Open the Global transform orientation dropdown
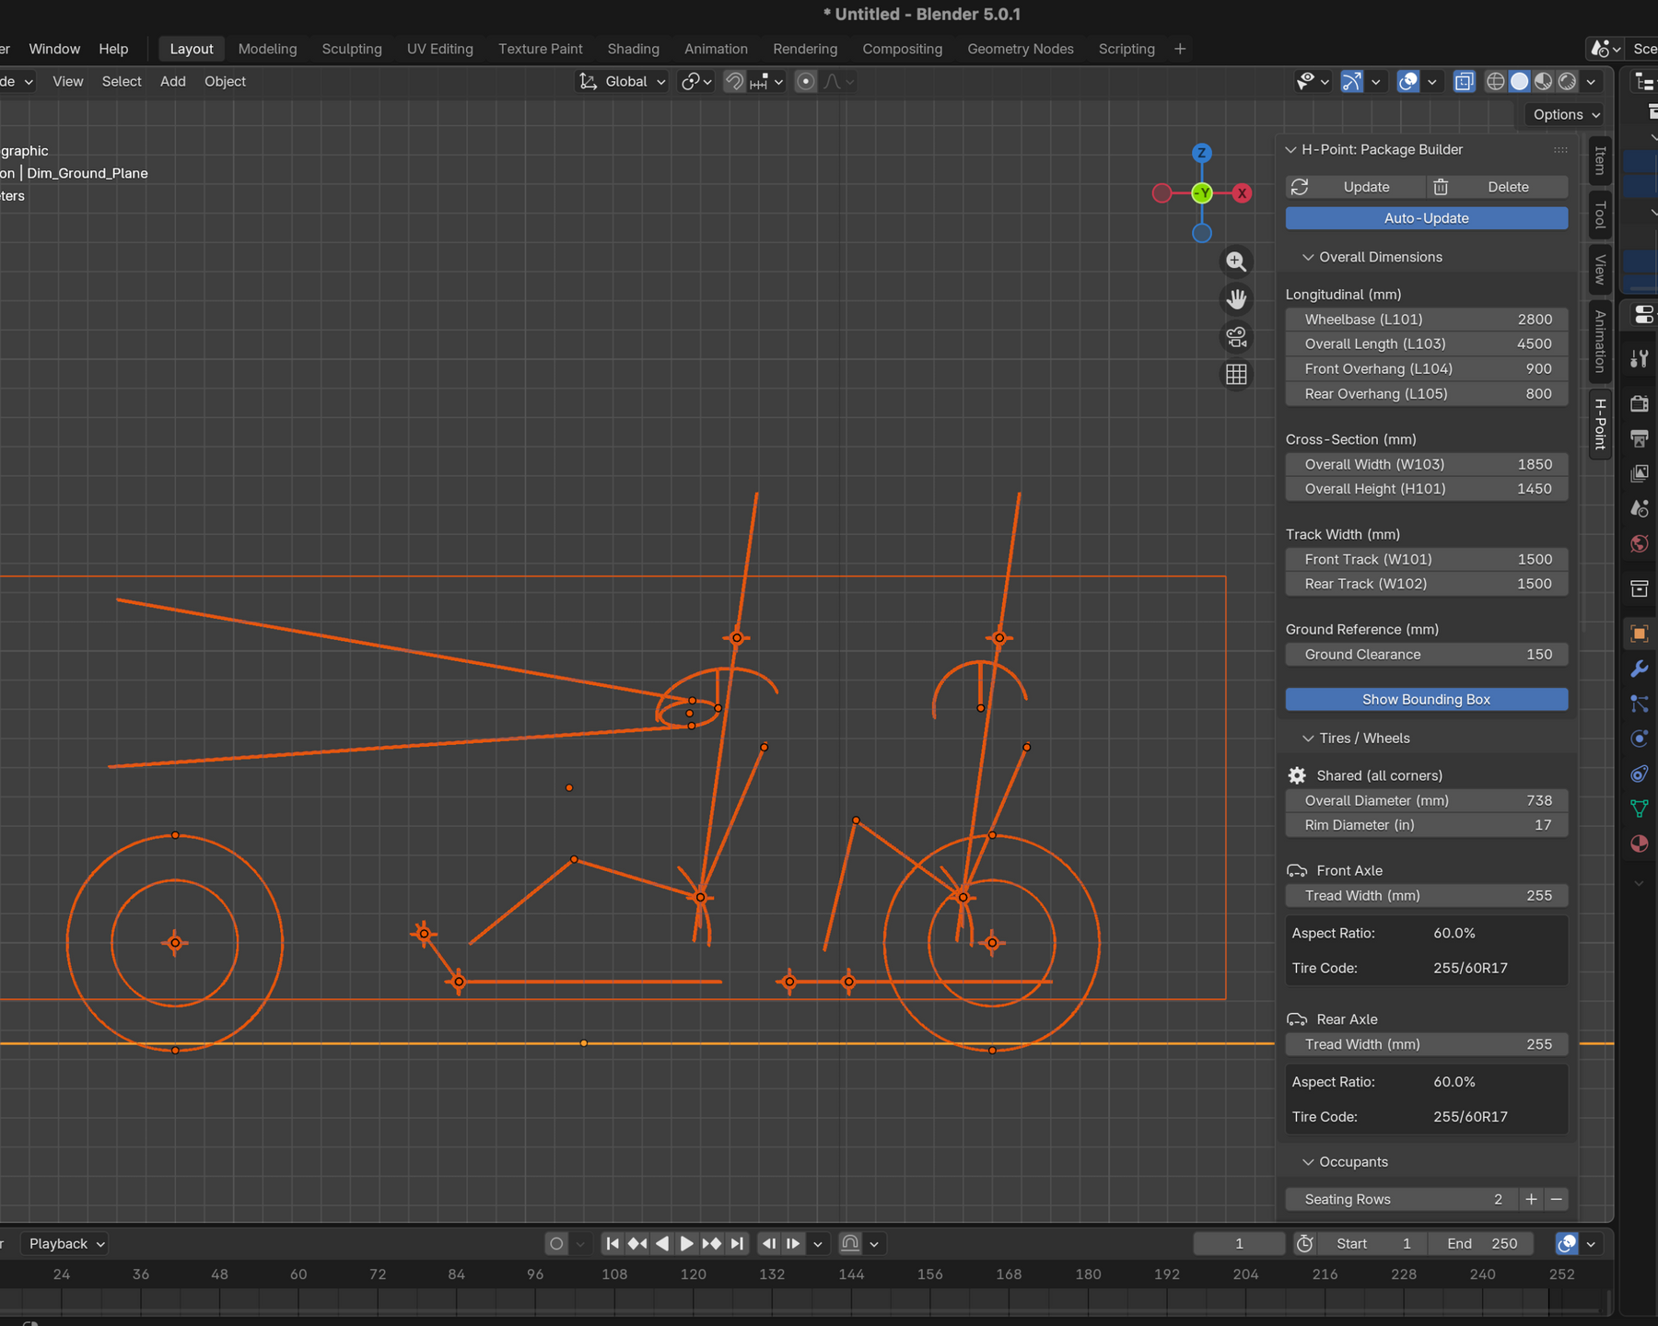1658x1326 pixels. 623,82
